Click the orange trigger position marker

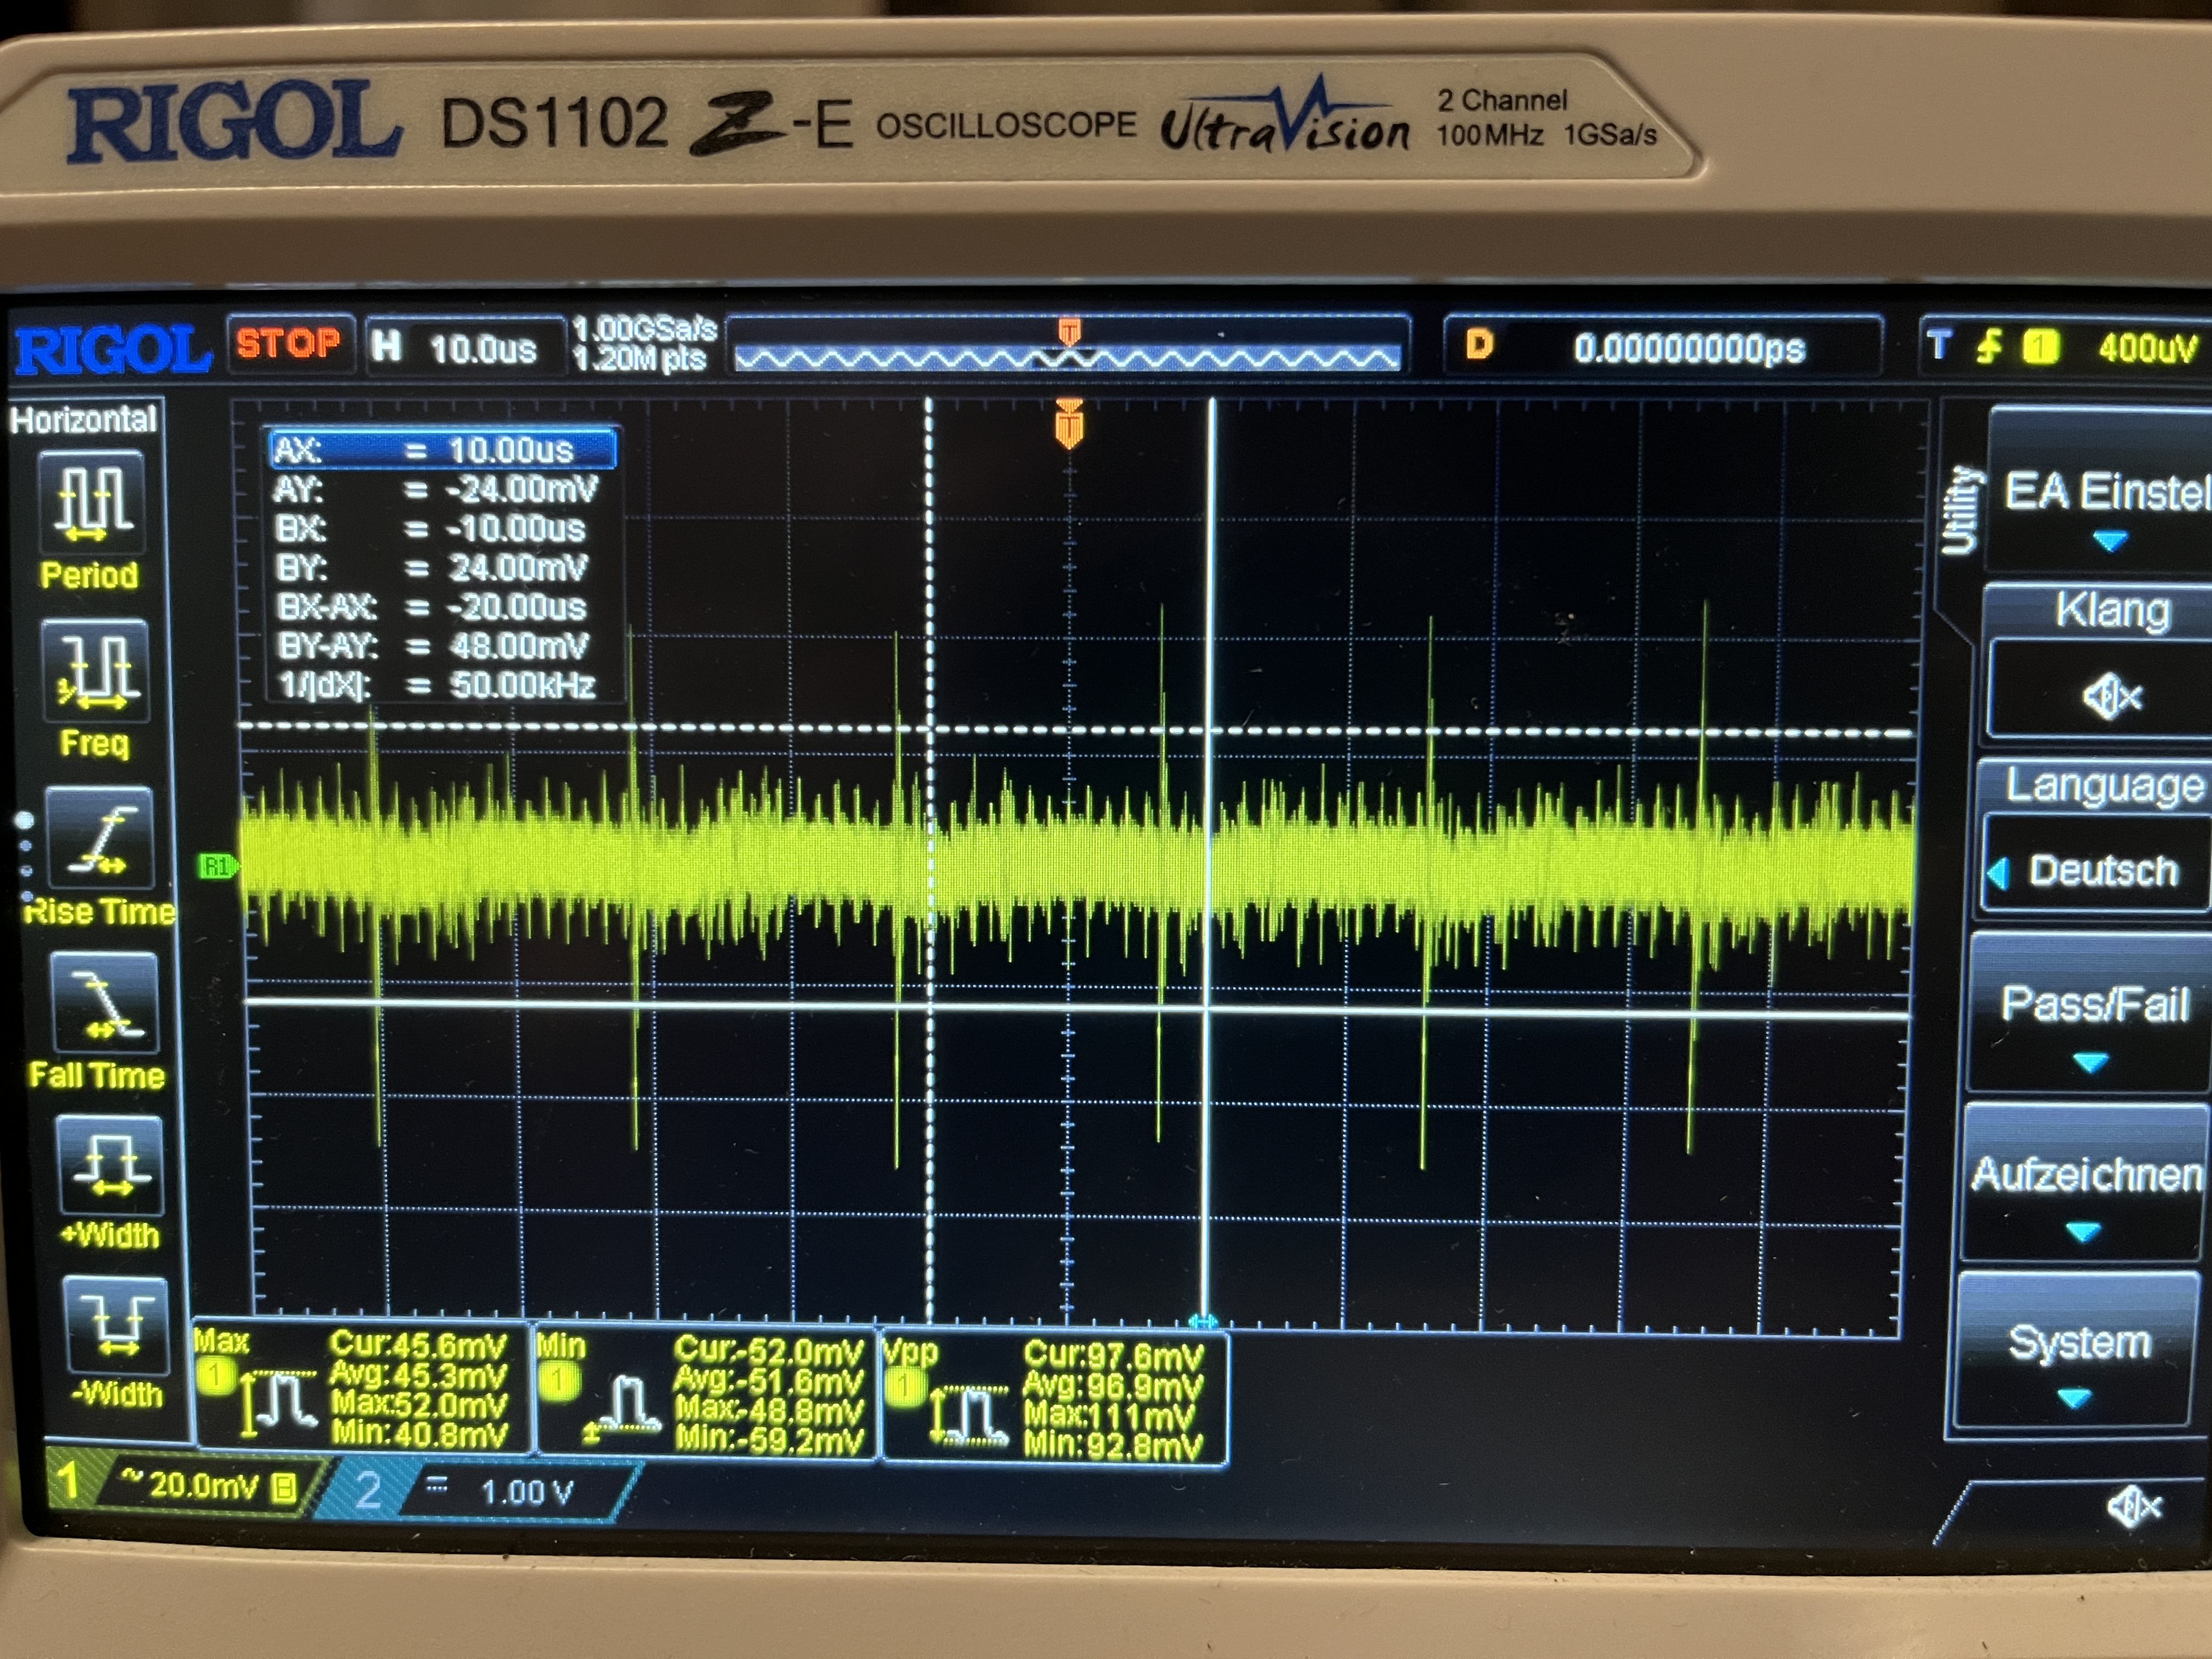tap(1069, 425)
